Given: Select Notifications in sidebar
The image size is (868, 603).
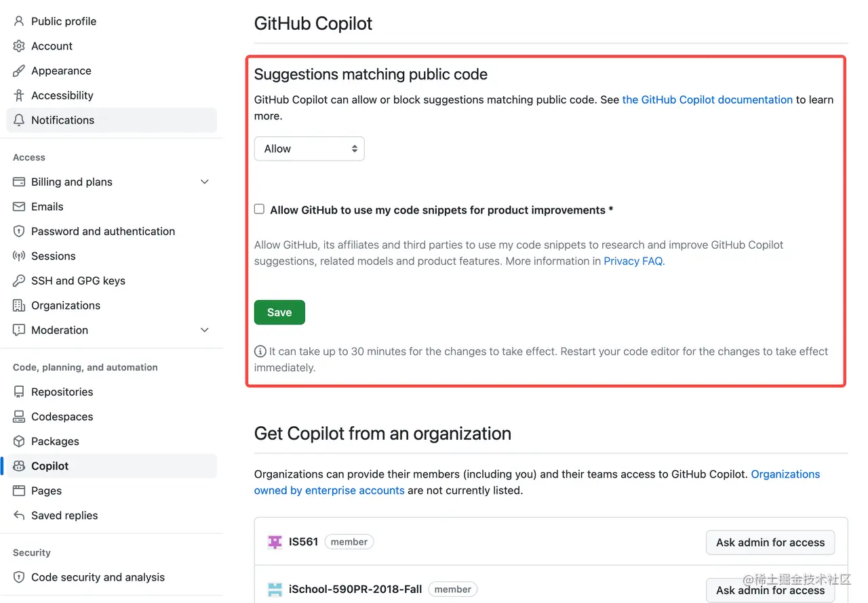Looking at the screenshot, I should (x=112, y=120).
